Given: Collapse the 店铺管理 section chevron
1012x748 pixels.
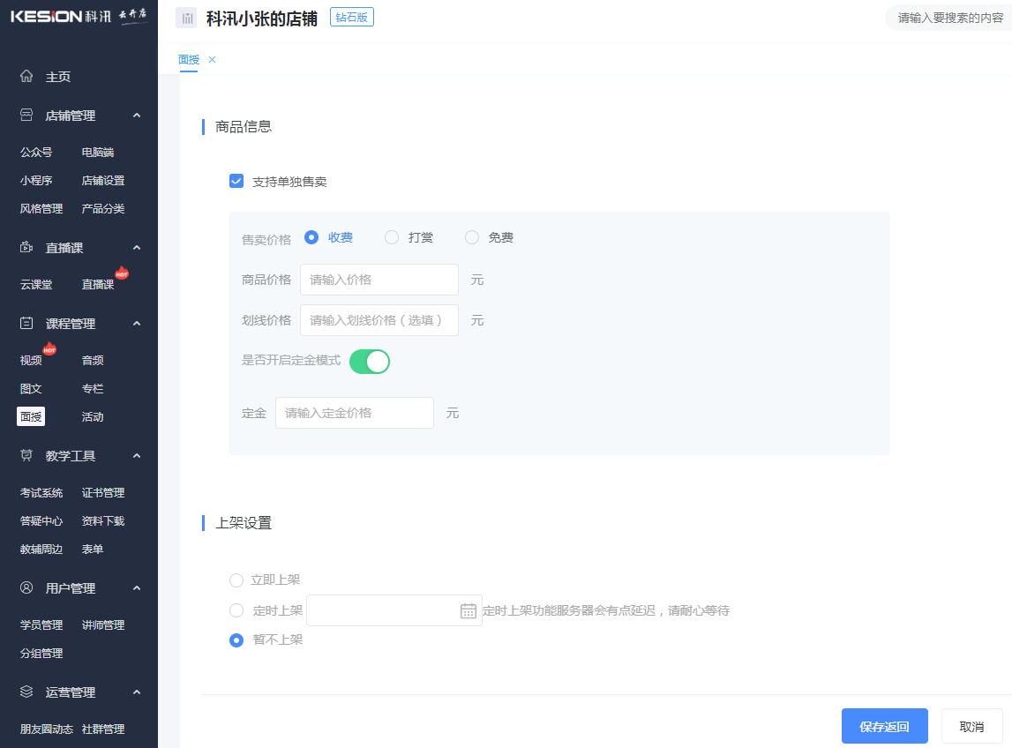Looking at the screenshot, I should (x=136, y=115).
